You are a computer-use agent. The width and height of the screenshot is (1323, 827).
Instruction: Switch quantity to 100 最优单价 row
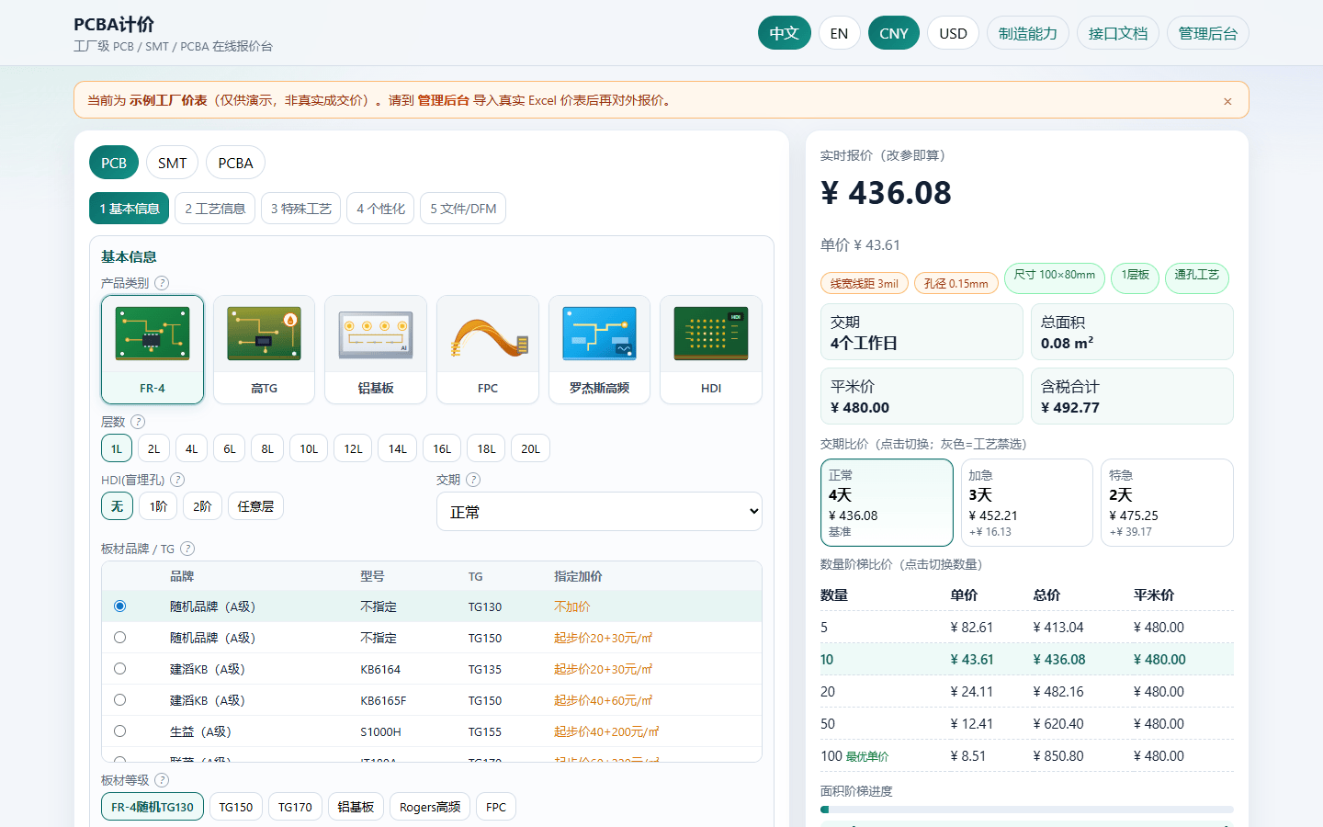pos(1026,755)
